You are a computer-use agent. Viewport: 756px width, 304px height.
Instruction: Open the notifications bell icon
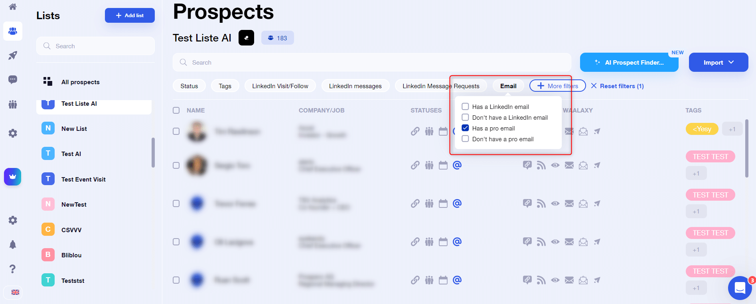[x=13, y=245]
